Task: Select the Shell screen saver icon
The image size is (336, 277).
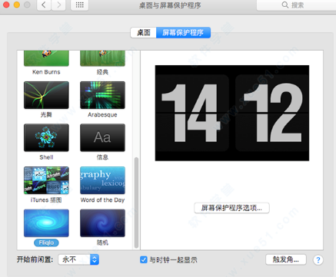Action: pyautogui.click(x=46, y=138)
